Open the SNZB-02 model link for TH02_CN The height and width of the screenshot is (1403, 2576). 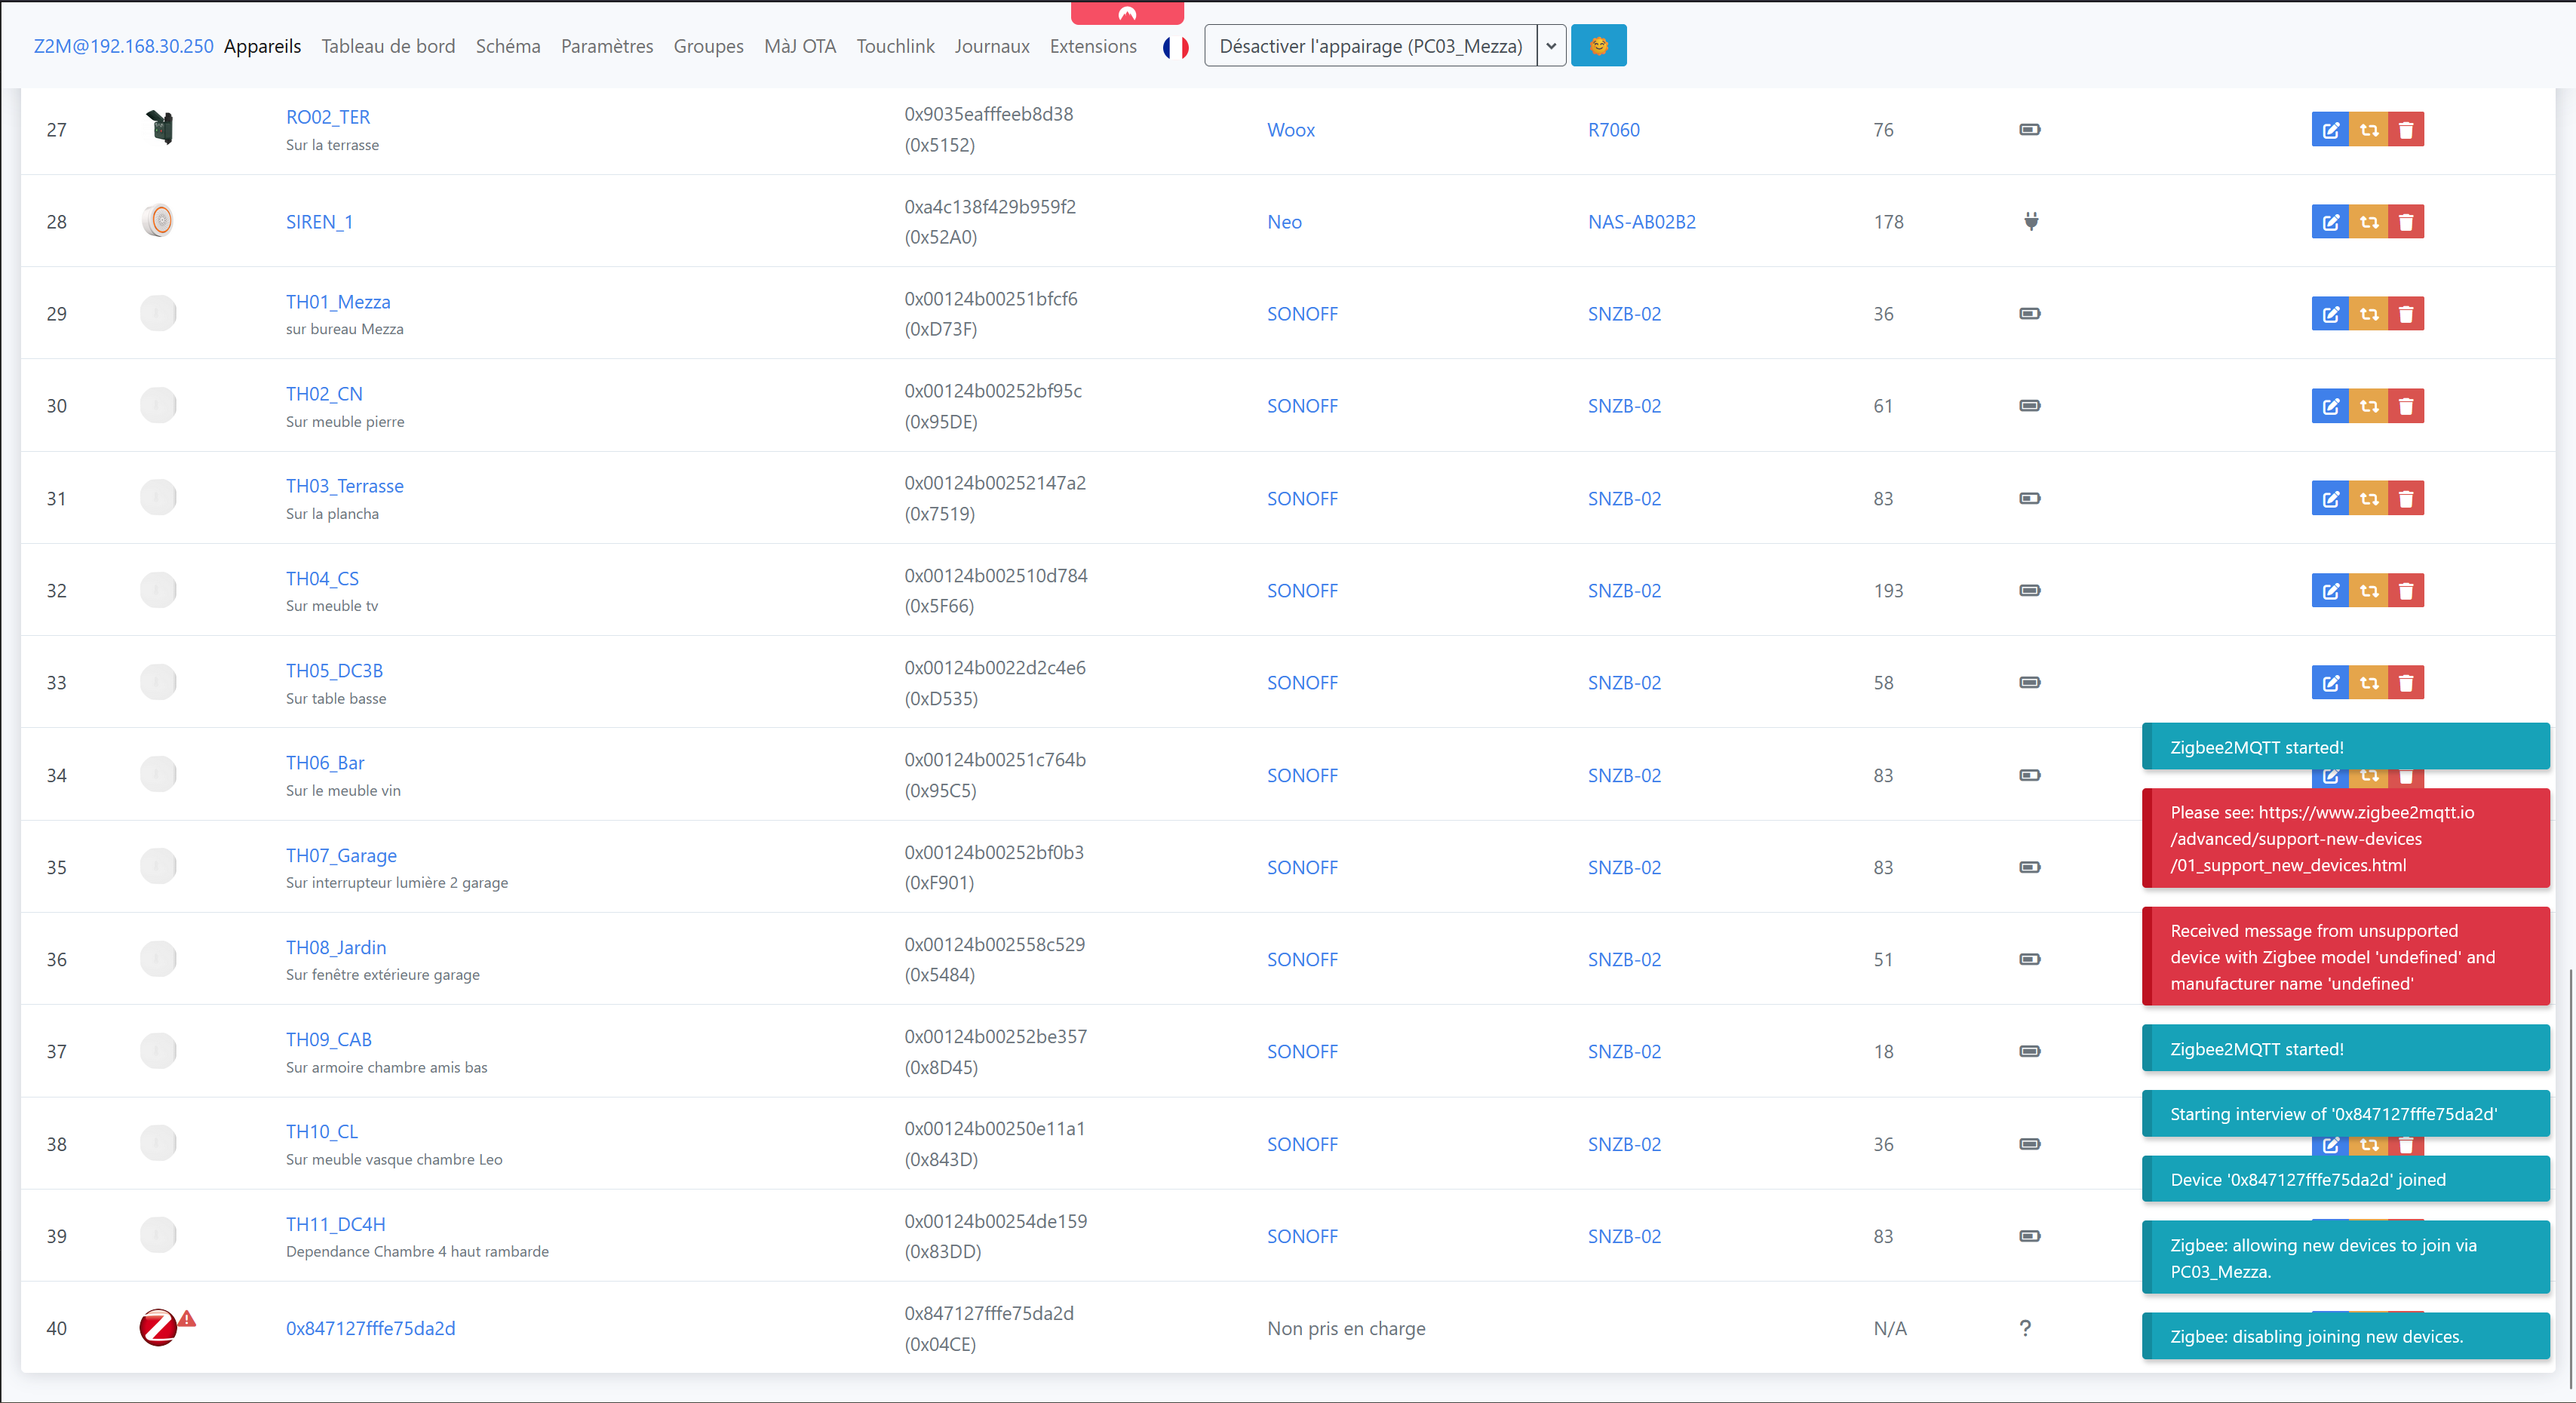pos(1624,406)
